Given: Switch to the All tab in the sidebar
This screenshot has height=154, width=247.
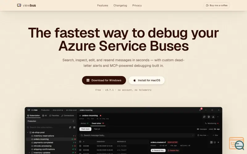Looking at the screenshot, I should [44, 115].
